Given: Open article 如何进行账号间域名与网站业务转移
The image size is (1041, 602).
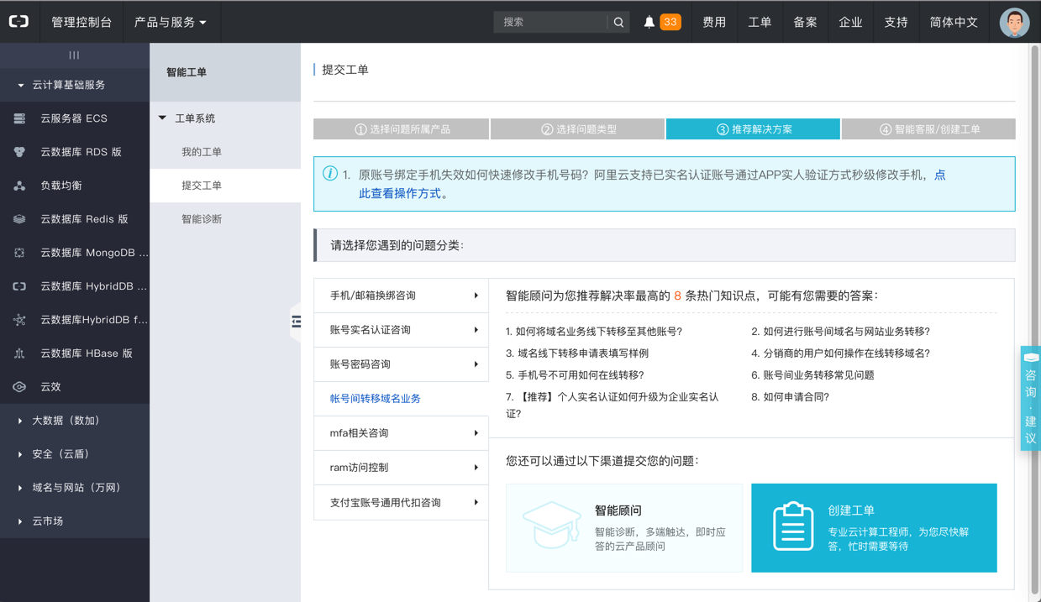Looking at the screenshot, I should point(840,332).
